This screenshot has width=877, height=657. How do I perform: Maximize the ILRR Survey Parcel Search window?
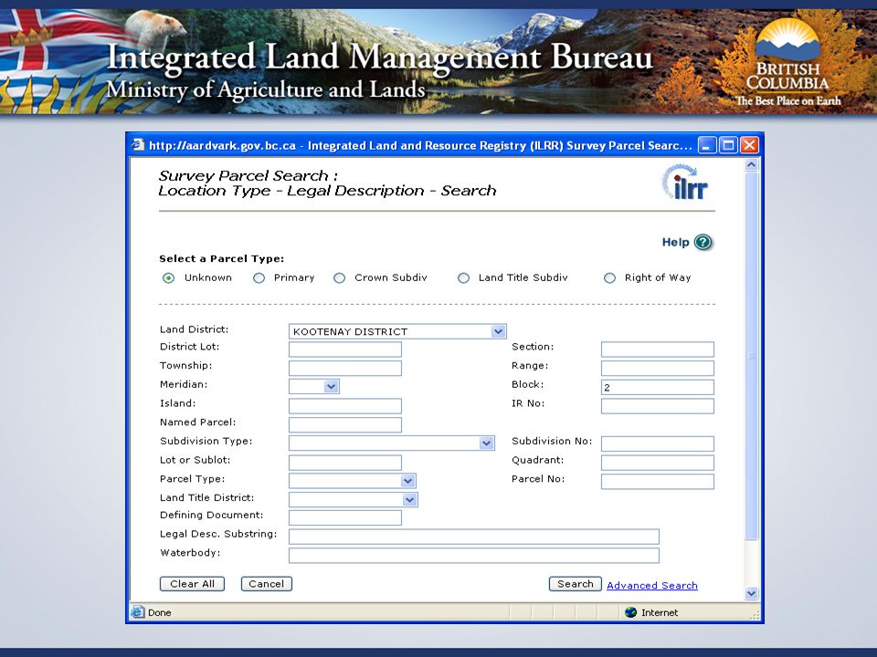pyautogui.click(x=728, y=145)
